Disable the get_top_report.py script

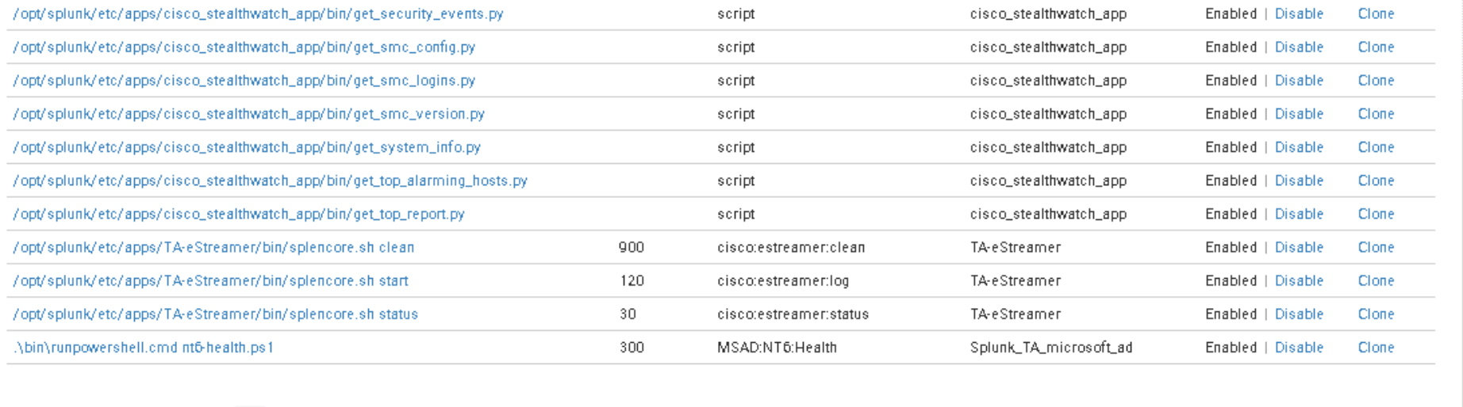[x=1299, y=214]
